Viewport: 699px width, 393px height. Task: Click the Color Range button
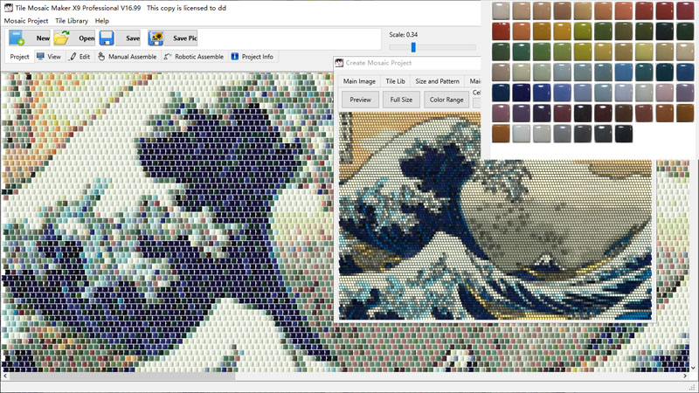446,100
